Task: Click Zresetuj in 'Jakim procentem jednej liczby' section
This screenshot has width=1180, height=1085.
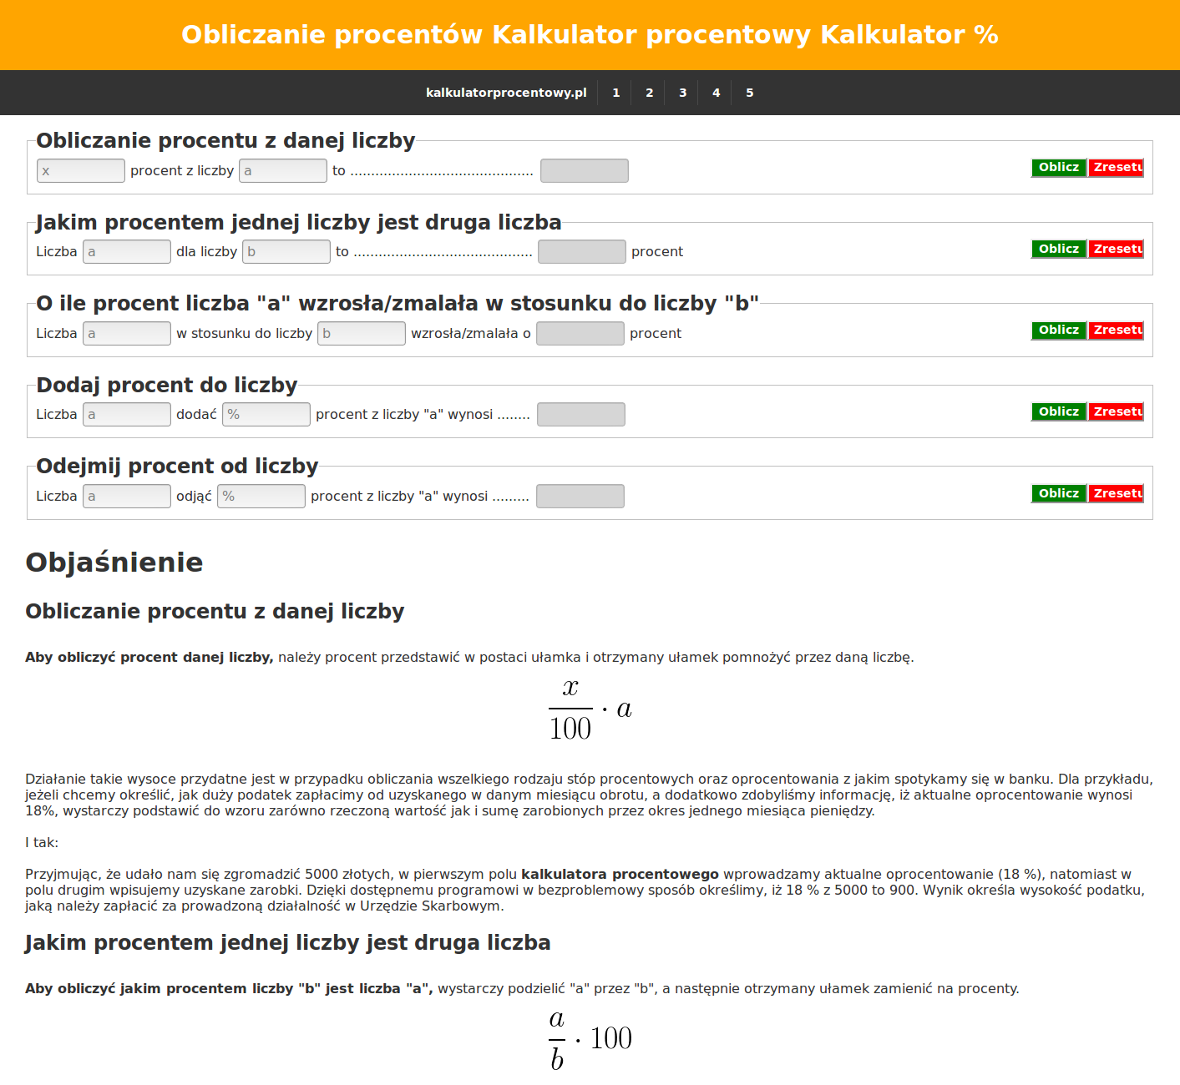Action: coord(1117,250)
